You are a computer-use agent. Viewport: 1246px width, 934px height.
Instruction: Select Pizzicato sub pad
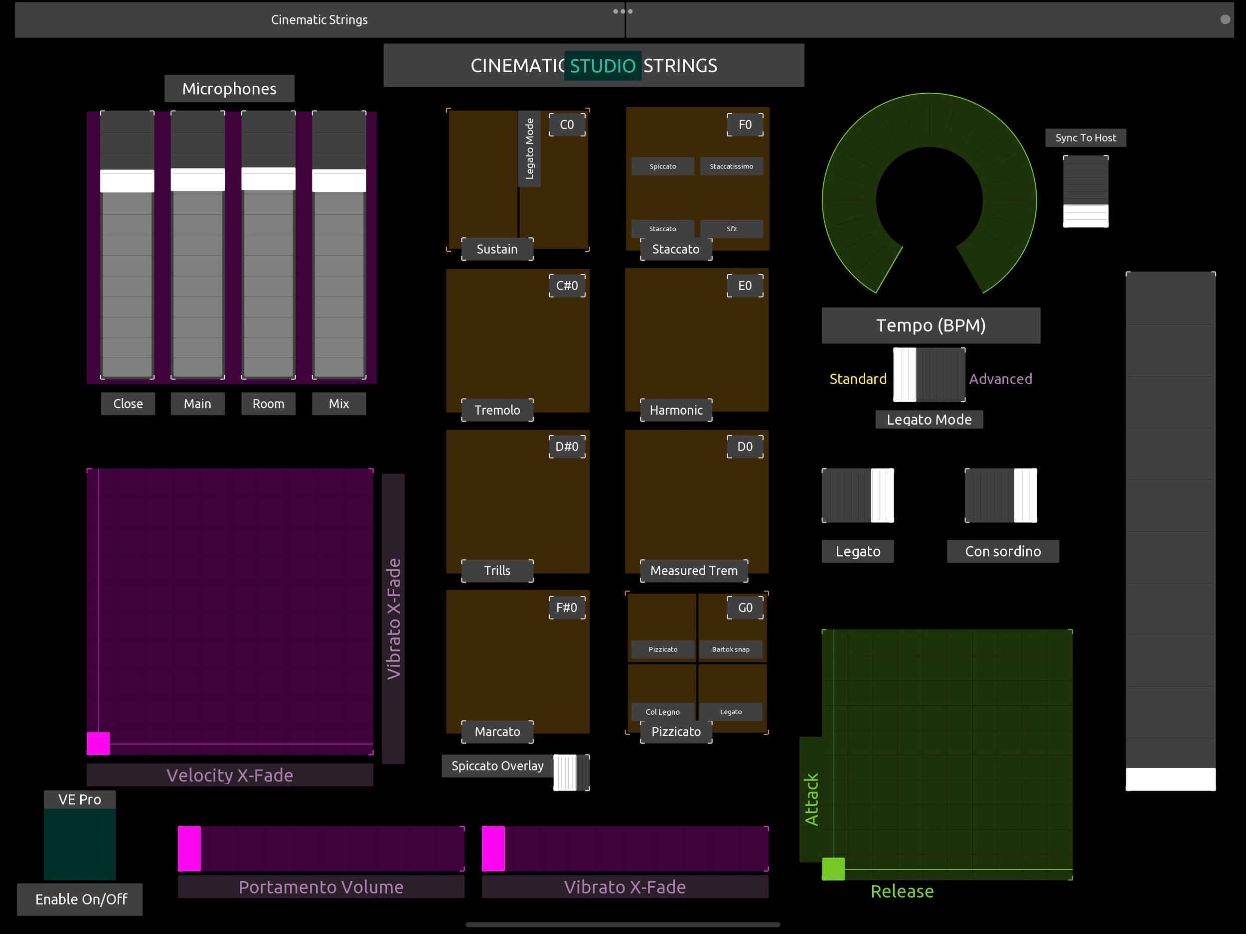point(662,627)
